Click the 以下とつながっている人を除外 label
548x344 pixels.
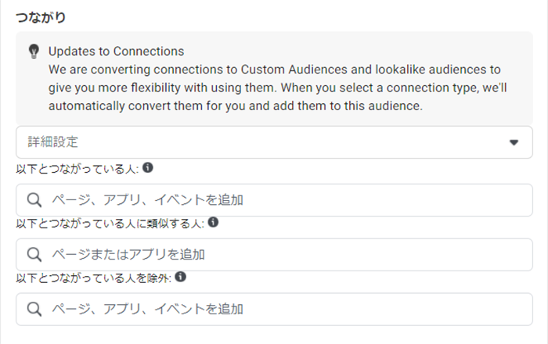(94, 278)
